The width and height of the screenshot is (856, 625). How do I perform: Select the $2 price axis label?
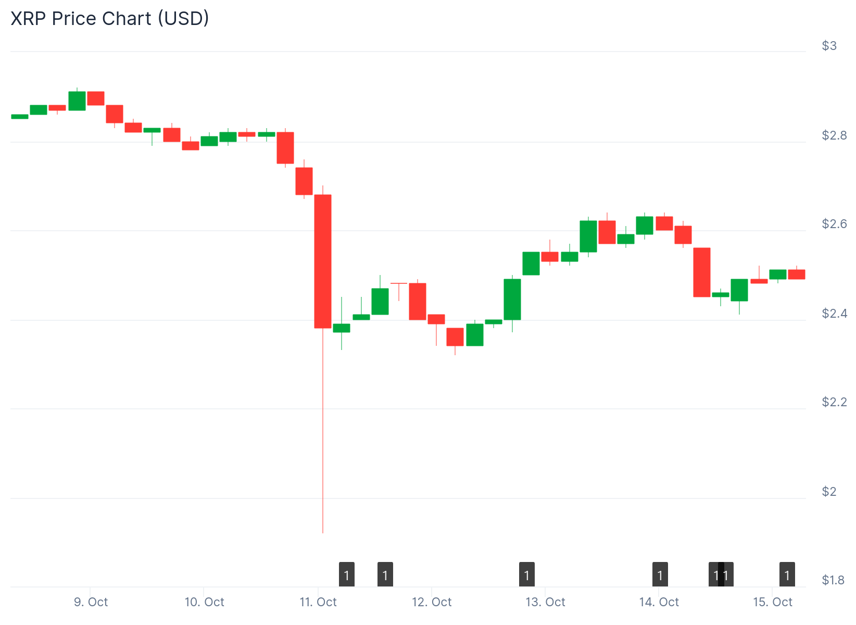click(829, 492)
